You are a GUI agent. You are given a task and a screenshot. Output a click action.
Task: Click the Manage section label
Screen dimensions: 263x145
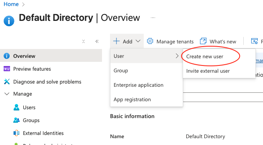pyautogui.click(x=22, y=94)
